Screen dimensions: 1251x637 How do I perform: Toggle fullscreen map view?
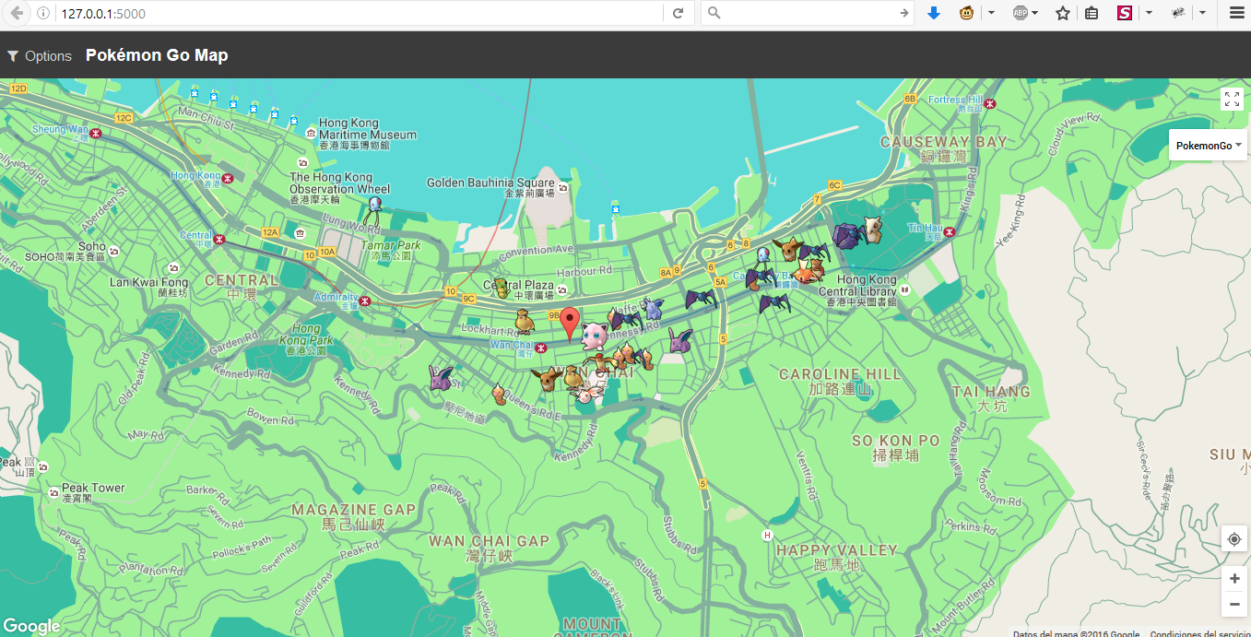point(1233,100)
